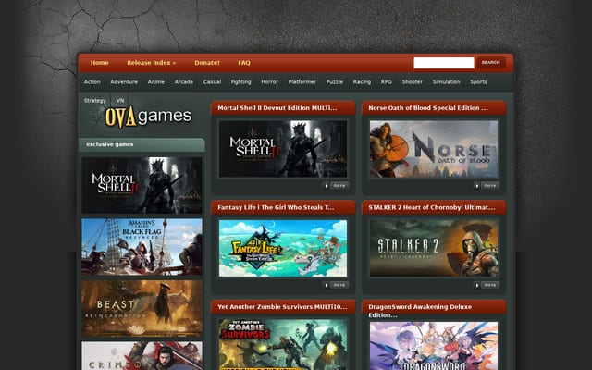Image resolution: width=592 pixels, height=370 pixels.
Task: Browse the Adventure category
Action: (x=124, y=82)
